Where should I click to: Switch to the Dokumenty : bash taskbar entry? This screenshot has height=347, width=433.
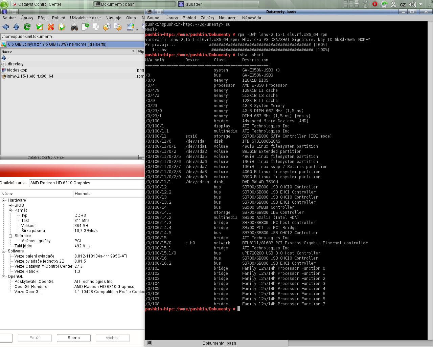click(x=135, y=4)
